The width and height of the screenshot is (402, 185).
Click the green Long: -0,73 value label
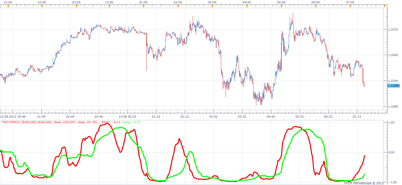coord(131,122)
